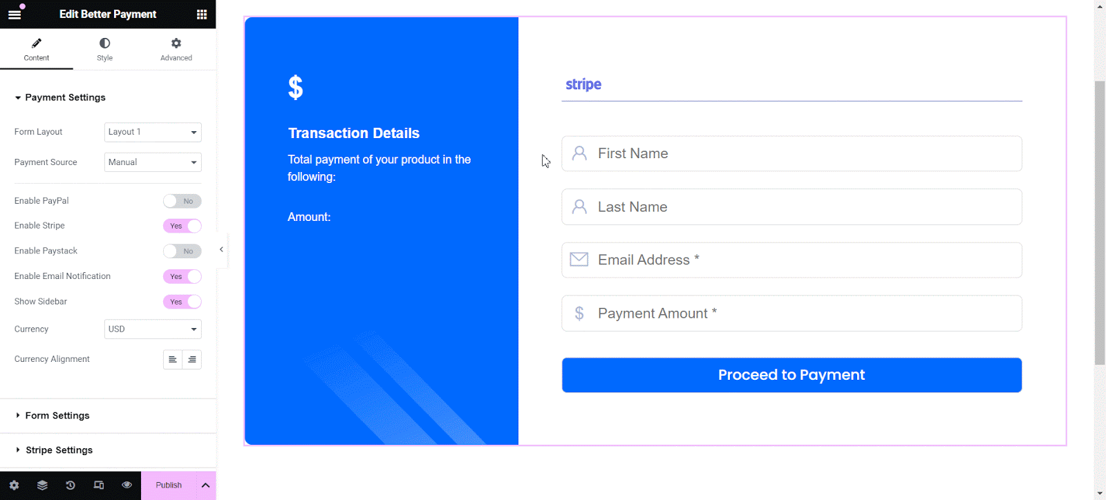Click the Payment Amount input field
Viewport: 1106px width, 500px height.
click(x=791, y=313)
